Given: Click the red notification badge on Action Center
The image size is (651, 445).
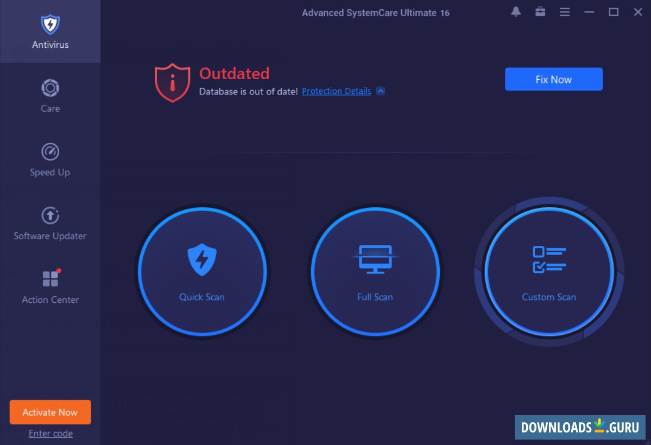Looking at the screenshot, I should pyautogui.click(x=60, y=270).
